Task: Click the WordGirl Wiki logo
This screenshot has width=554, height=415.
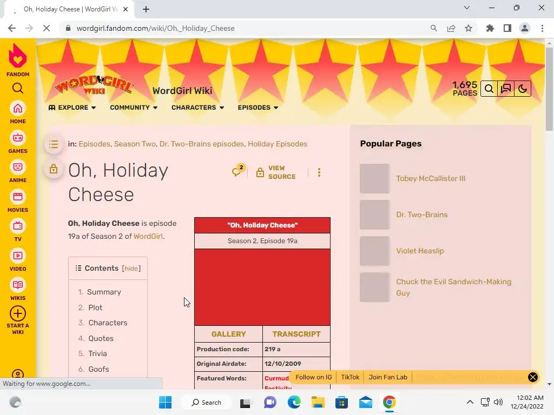Action: (94, 85)
